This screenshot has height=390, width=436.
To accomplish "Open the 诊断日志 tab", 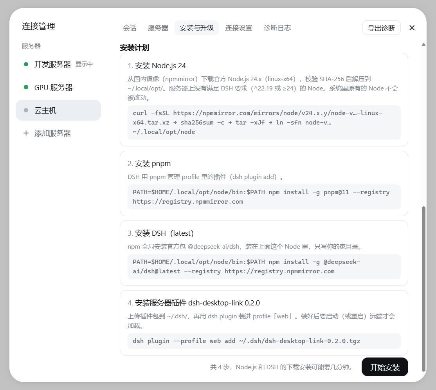I will pyautogui.click(x=277, y=28).
